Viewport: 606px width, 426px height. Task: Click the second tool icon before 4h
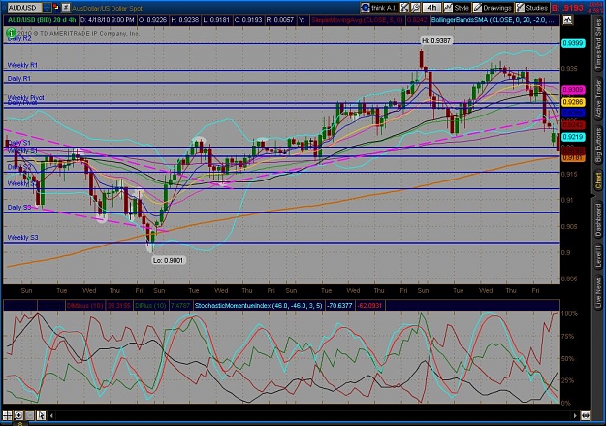415,8
